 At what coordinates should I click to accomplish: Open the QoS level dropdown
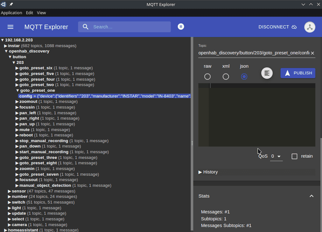coord(276,156)
